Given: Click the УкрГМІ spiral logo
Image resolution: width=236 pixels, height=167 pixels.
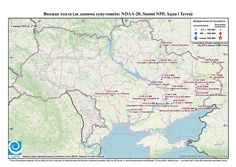Looking at the screenshot, I should pyautogui.click(x=15, y=148).
